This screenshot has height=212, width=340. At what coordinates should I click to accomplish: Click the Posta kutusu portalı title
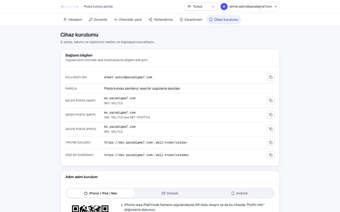pos(98,7)
